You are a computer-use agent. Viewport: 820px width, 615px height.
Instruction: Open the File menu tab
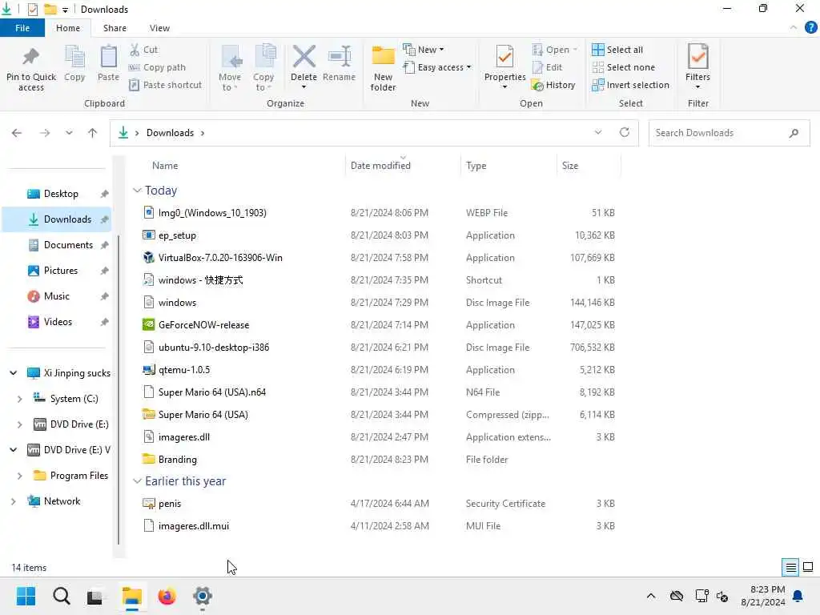pyautogui.click(x=22, y=28)
